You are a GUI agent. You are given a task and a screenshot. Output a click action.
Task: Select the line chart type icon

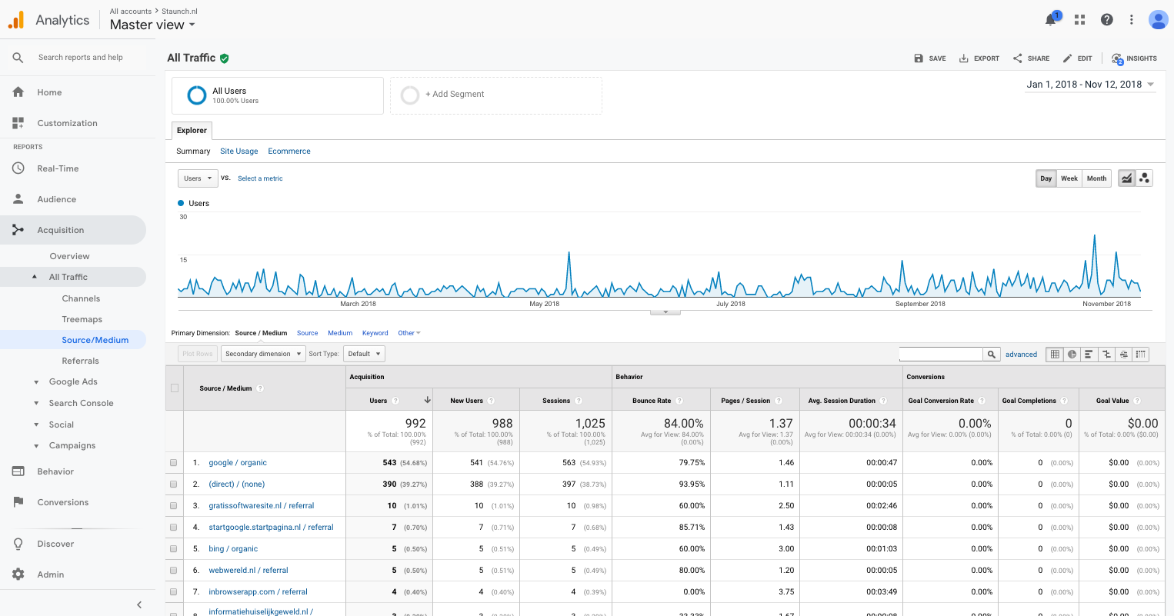[x=1126, y=178]
